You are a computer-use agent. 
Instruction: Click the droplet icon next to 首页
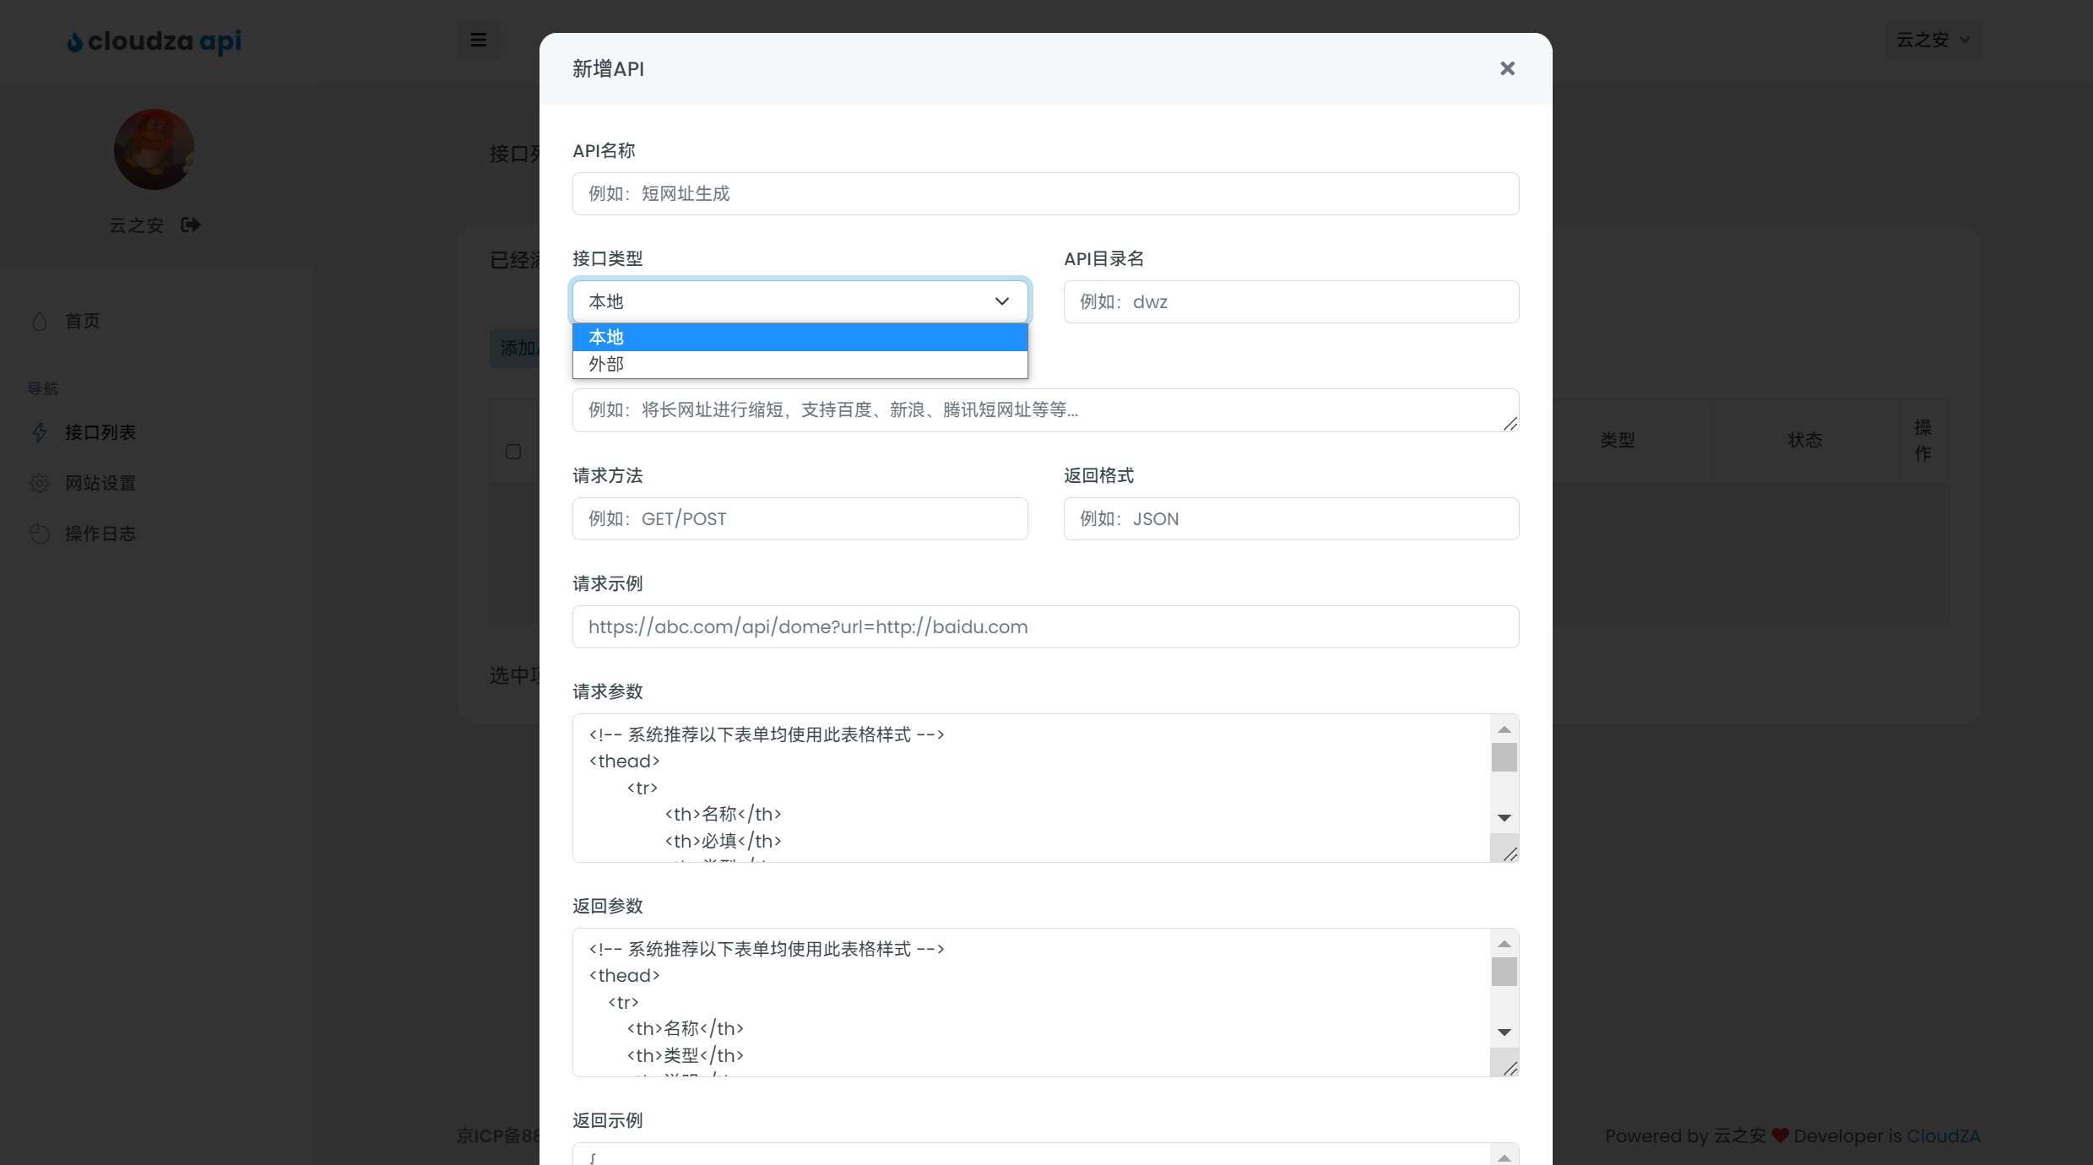pyautogui.click(x=39, y=321)
